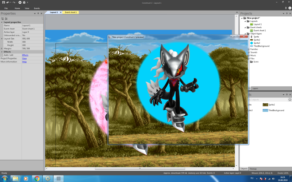Click the Help link for more information
The image size is (292, 182).
pos(24,62)
